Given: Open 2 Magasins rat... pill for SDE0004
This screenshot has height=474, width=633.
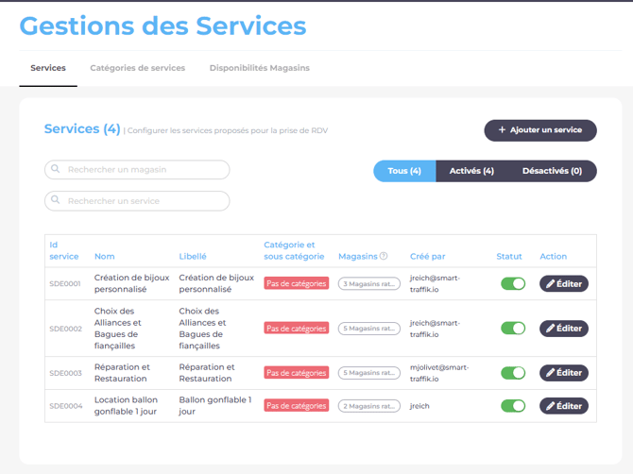Looking at the screenshot, I should tap(369, 406).
